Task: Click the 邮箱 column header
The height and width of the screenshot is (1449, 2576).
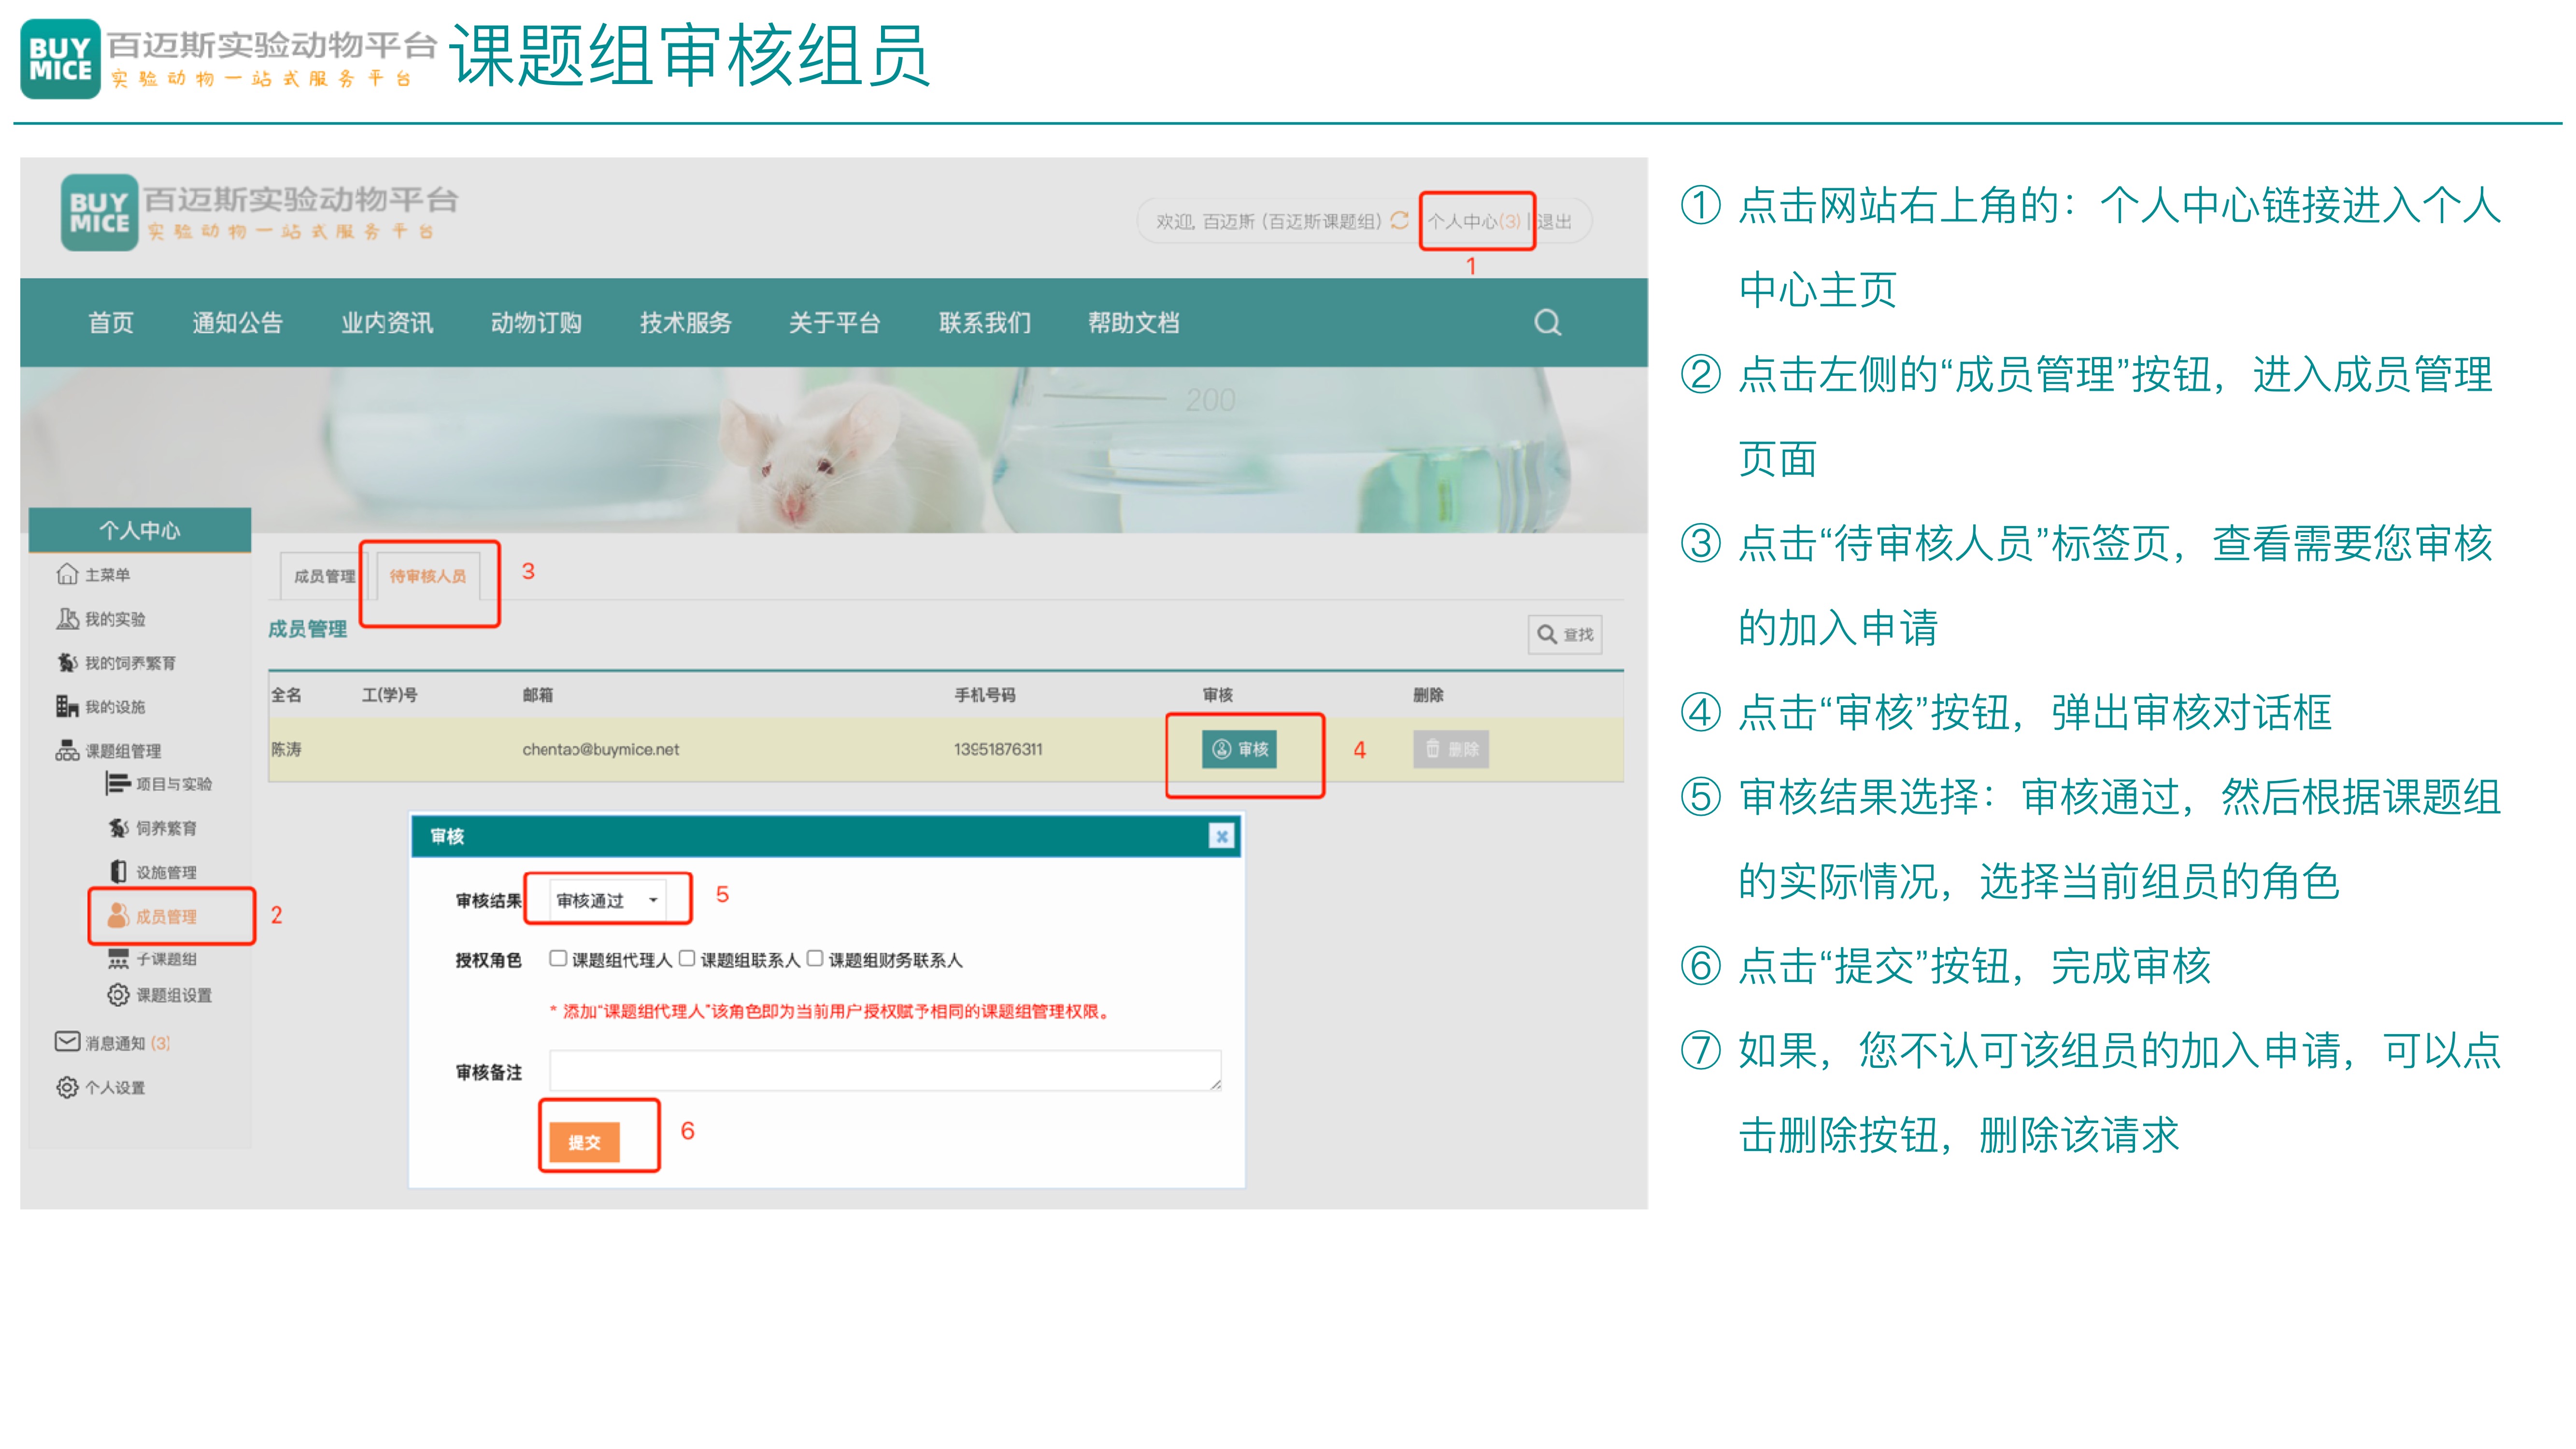Action: (538, 694)
